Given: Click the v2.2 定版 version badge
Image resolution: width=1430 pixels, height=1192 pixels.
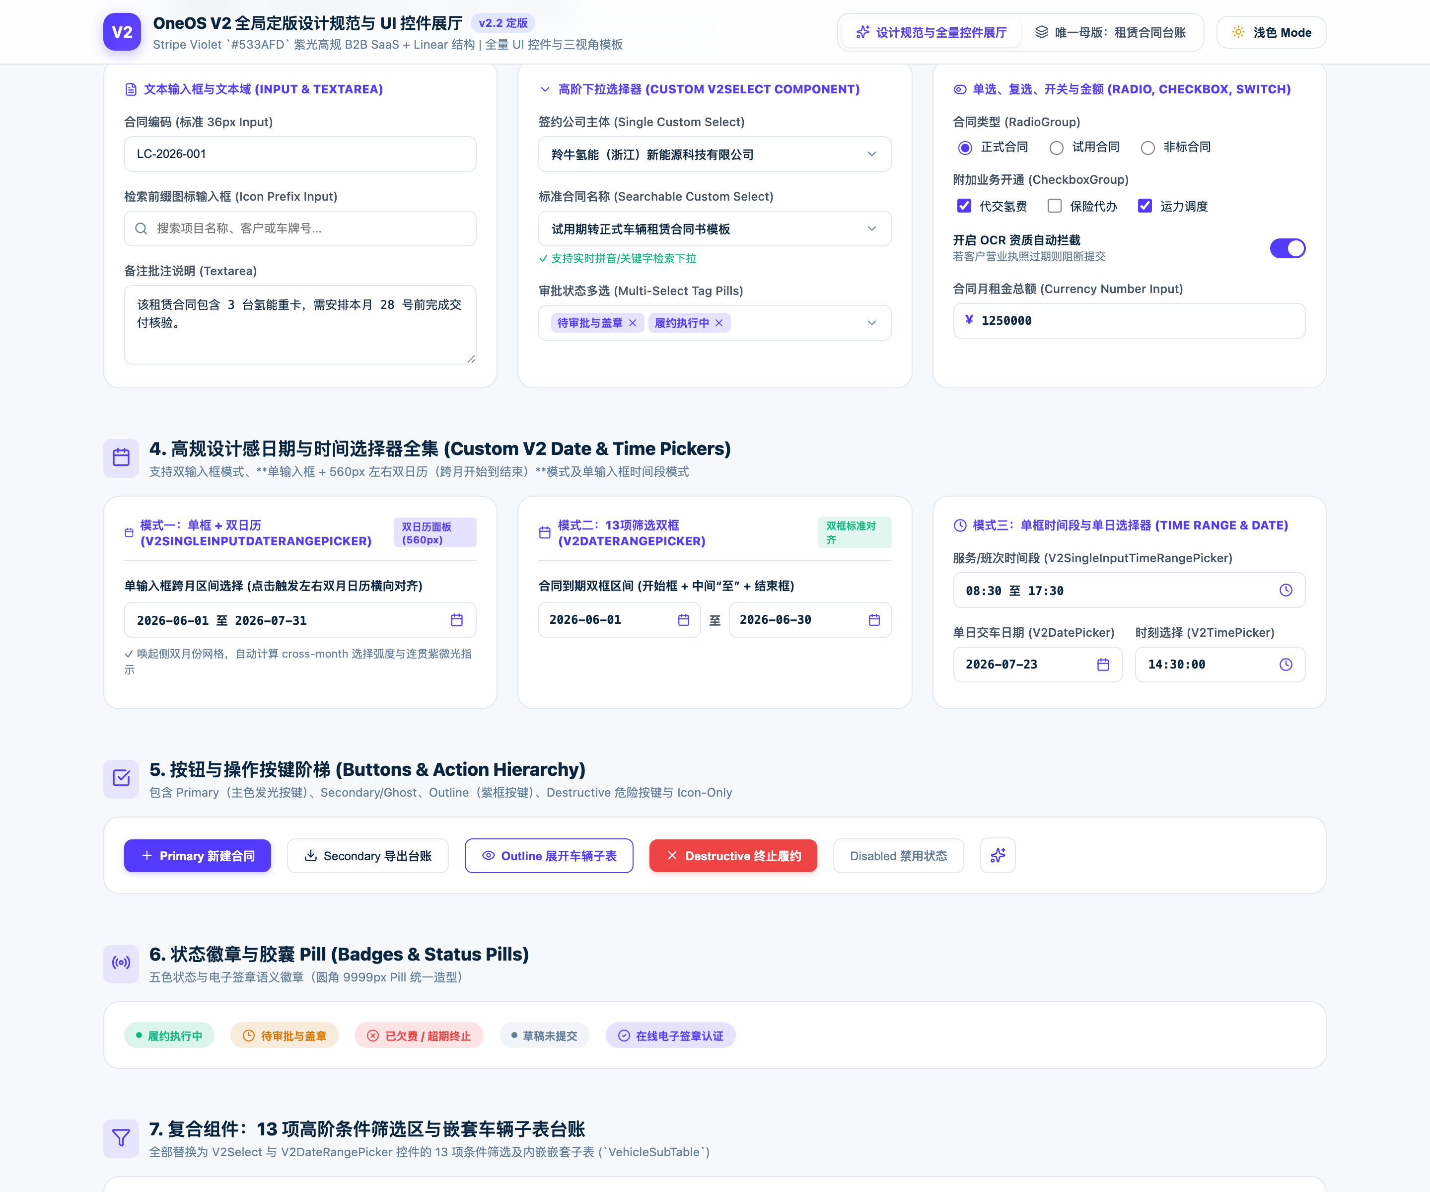Looking at the screenshot, I should point(502,23).
